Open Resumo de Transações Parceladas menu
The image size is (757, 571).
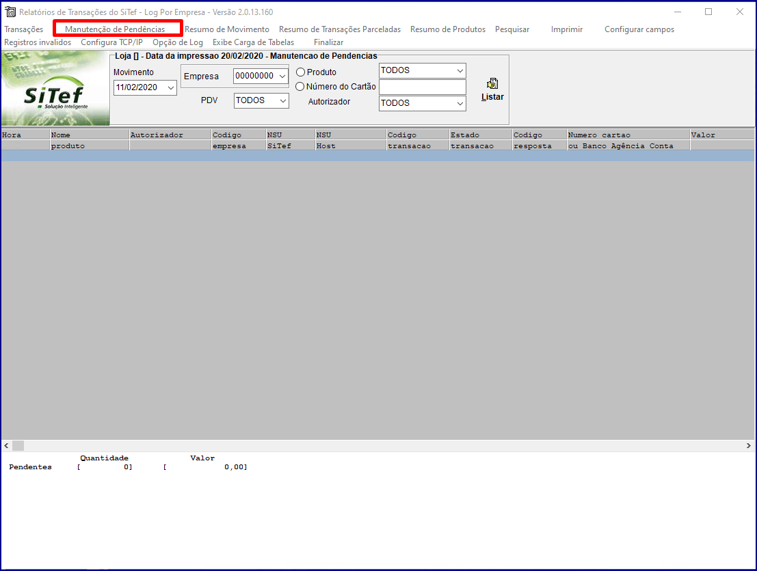click(340, 29)
